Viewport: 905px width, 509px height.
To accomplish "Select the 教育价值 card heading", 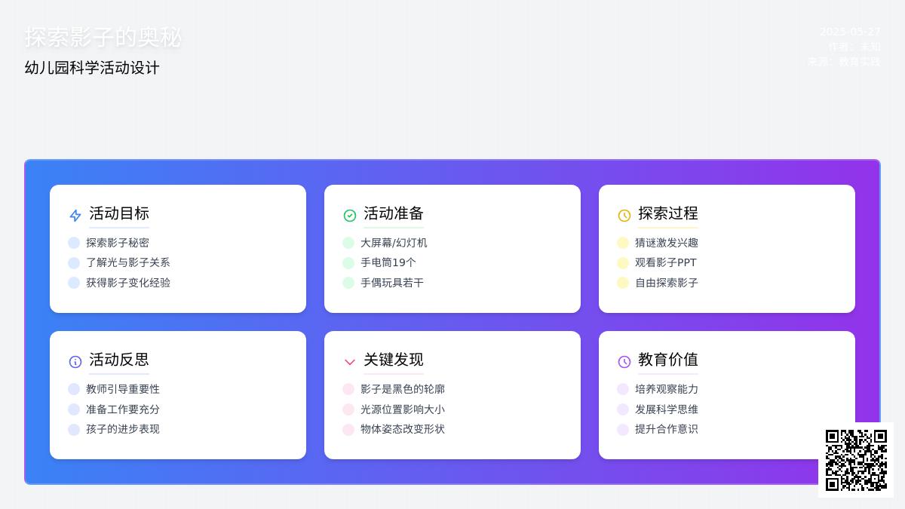I will (x=668, y=360).
